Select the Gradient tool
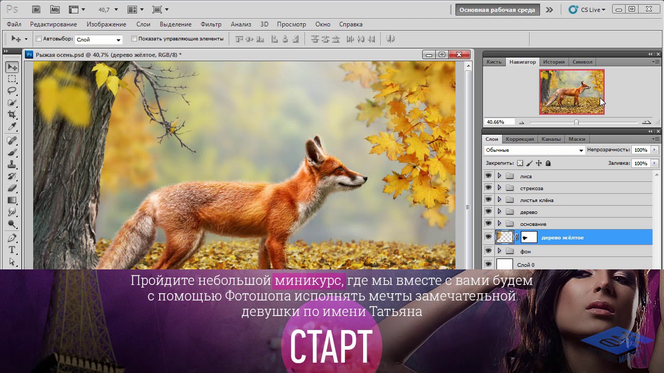Image resolution: width=664 pixels, height=373 pixels. [12, 200]
